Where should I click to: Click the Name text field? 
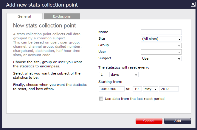161,32
